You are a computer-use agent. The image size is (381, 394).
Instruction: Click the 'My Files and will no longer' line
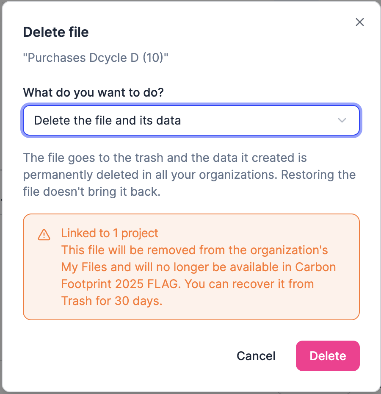pyautogui.click(x=135, y=267)
